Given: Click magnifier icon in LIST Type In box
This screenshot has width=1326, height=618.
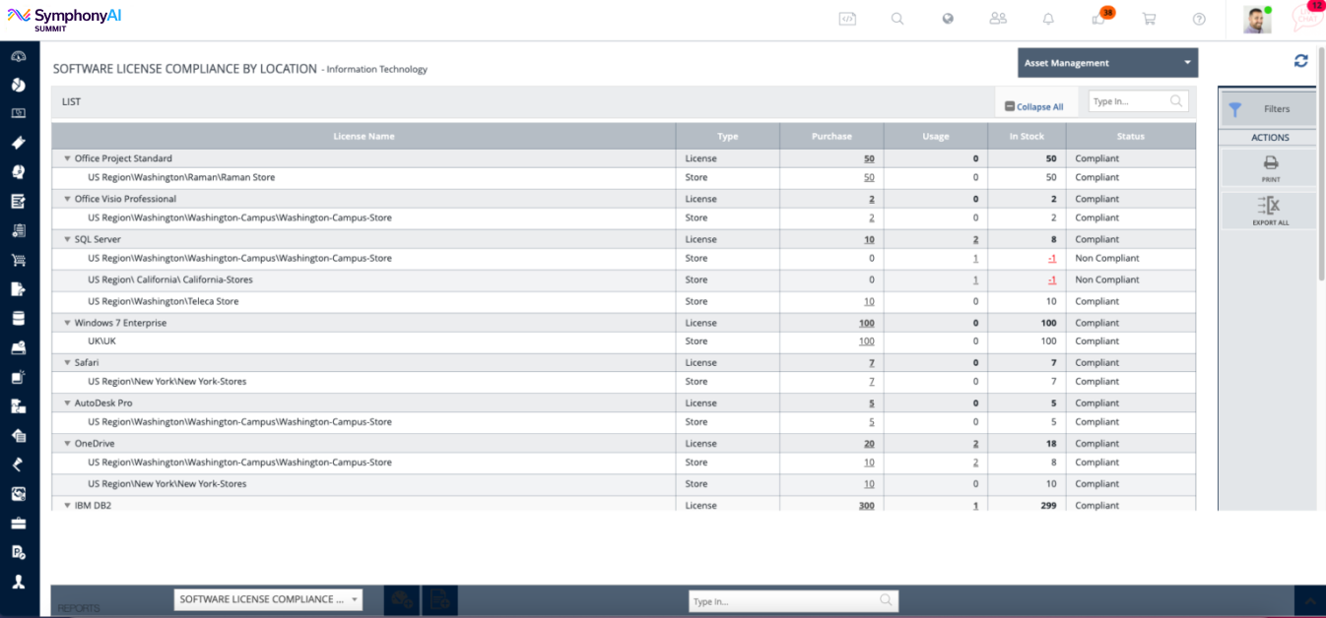Looking at the screenshot, I should (1176, 100).
